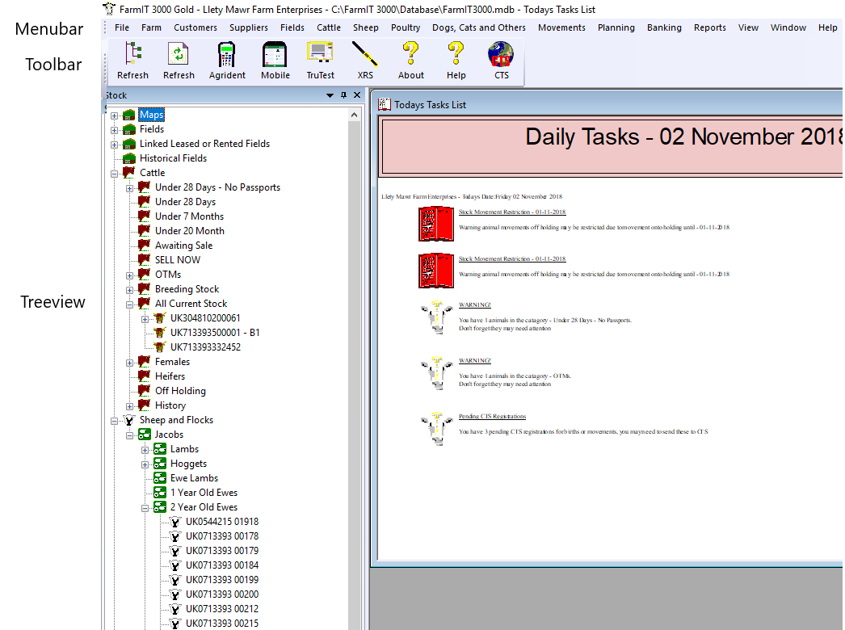
Task: Expand the Females tree node
Action: (130, 363)
